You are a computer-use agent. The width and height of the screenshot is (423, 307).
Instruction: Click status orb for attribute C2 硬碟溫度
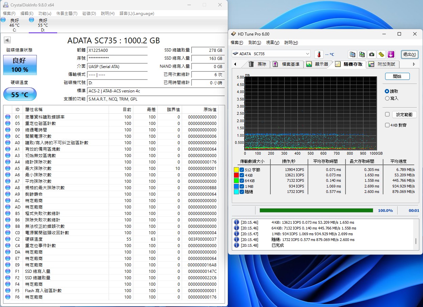(x=8, y=239)
